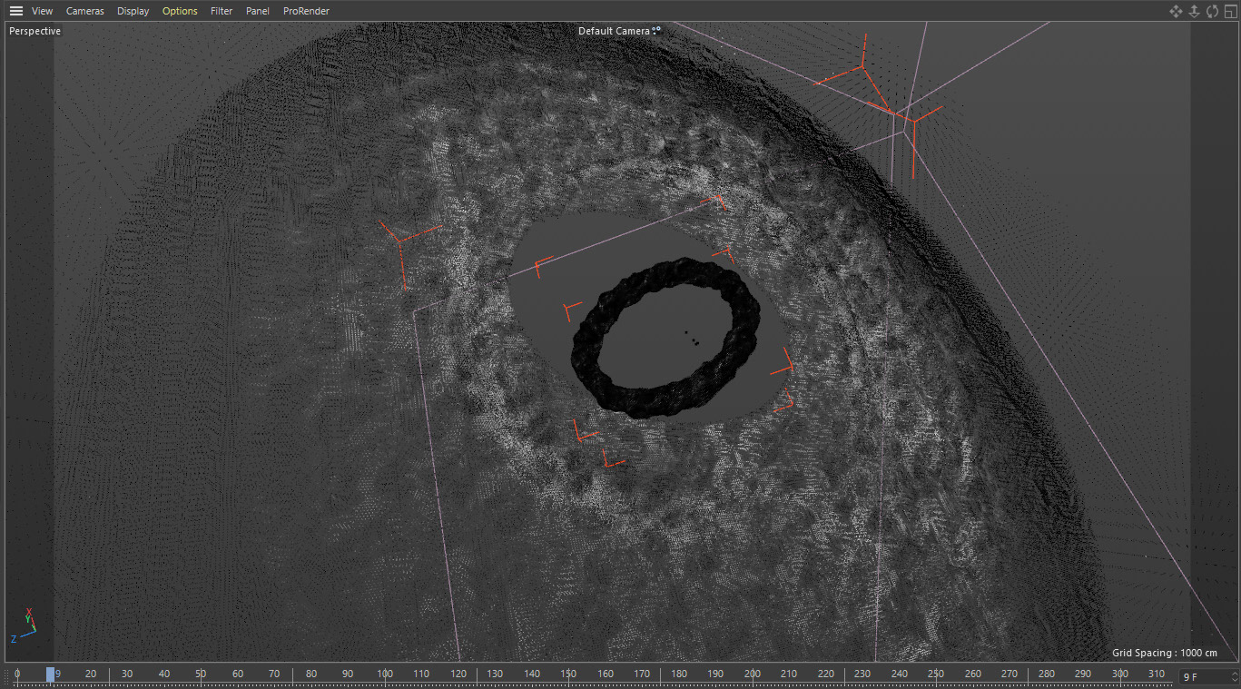Image resolution: width=1241 pixels, height=689 pixels.
Task: Toggle the active view maximize icon
Action: (1230, 11)
